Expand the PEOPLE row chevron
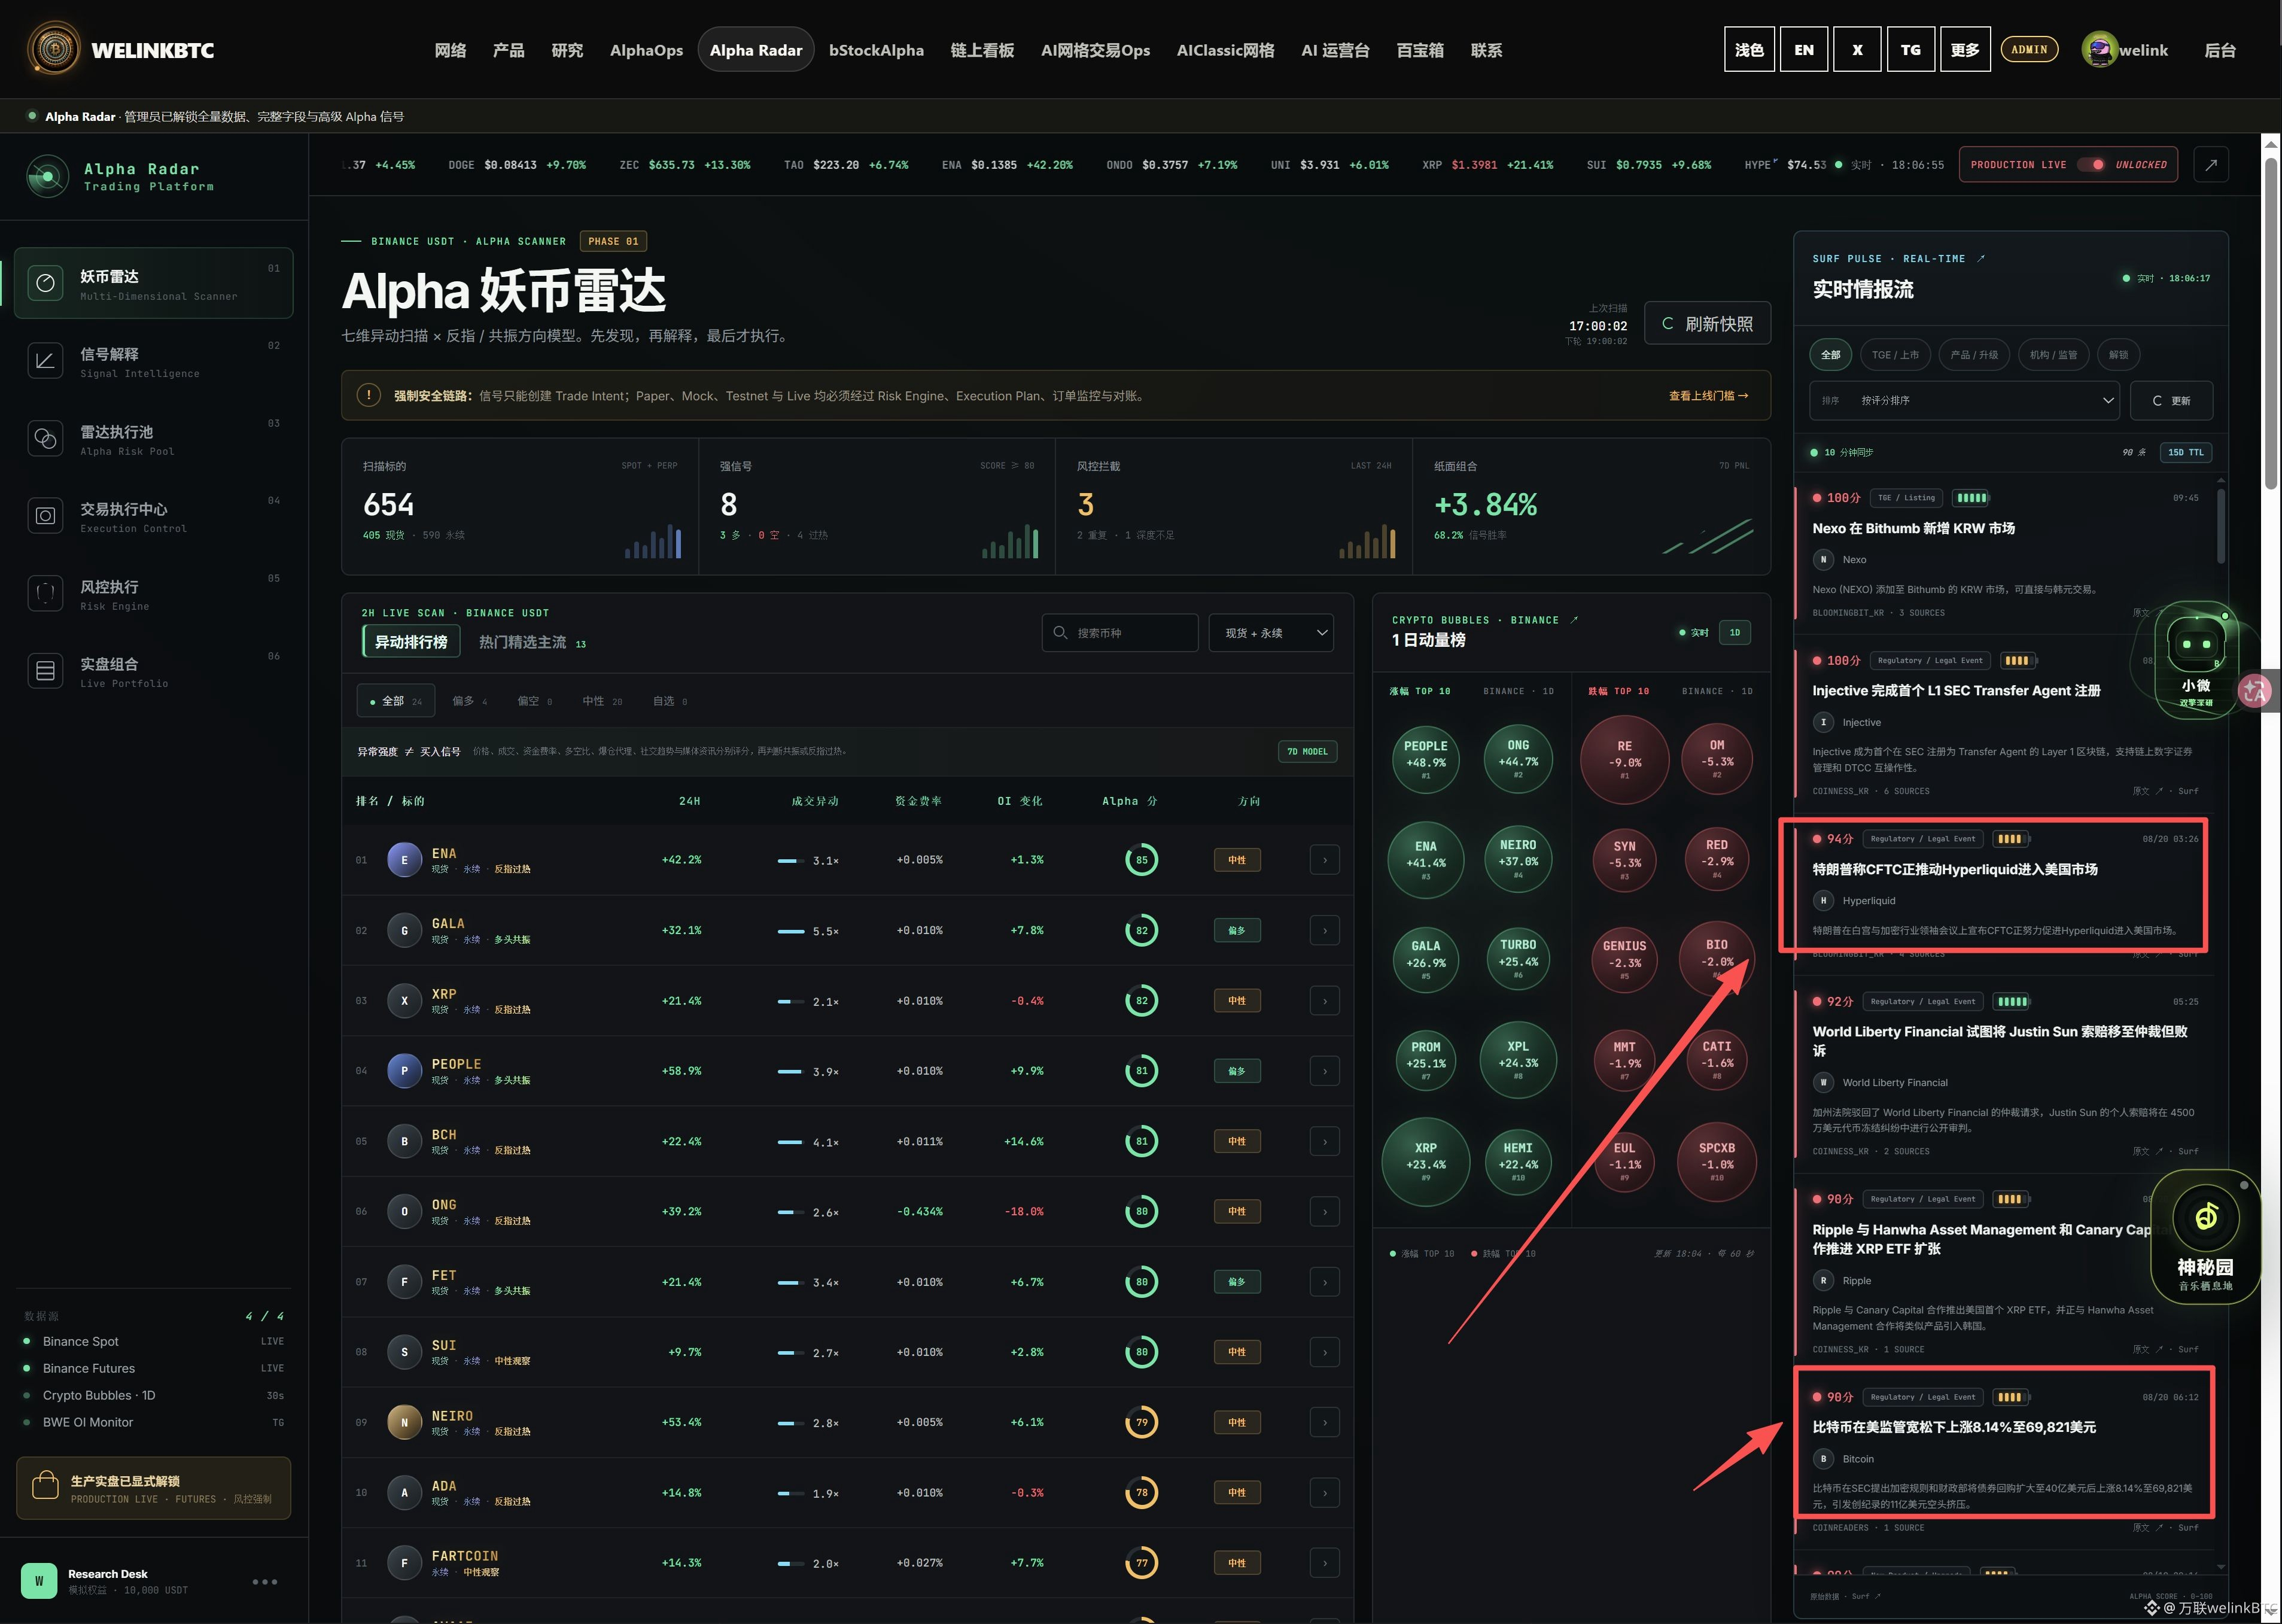 coord(1325,1071)
